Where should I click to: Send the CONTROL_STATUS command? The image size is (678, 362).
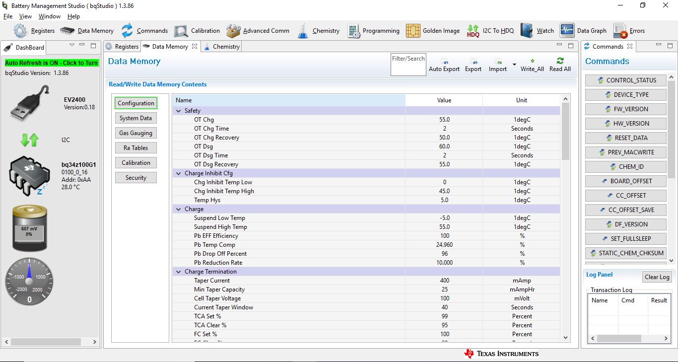click(625, 80)
